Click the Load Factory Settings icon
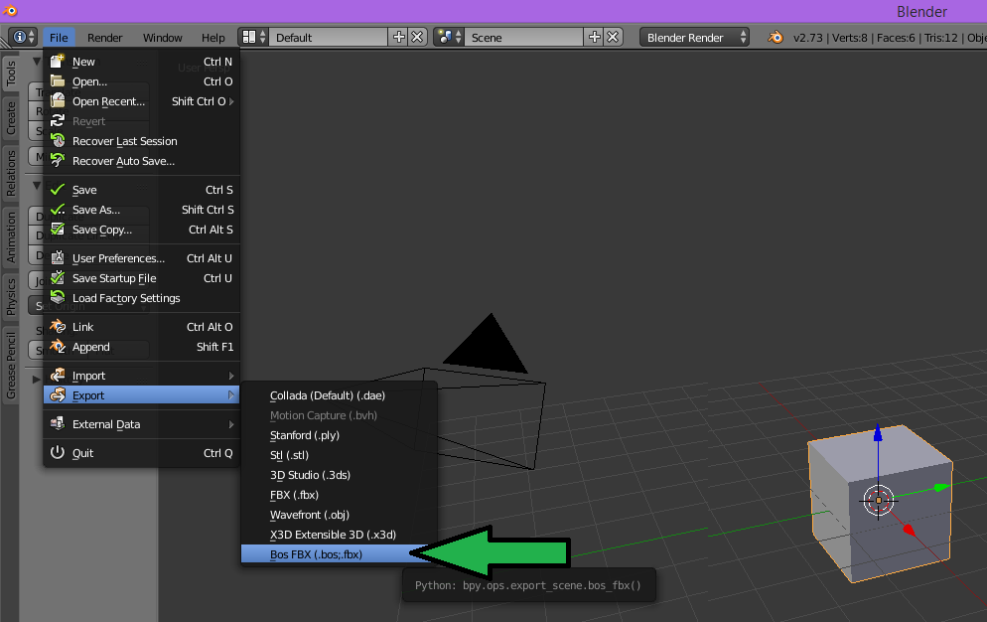This screenshot has height=622, width=987. pos(58,297)
